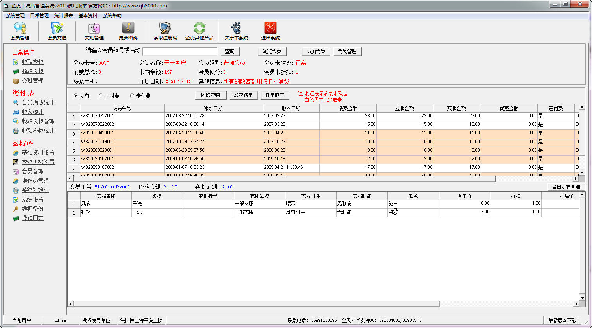Click the 查询 button
592x328 pixels.
[x=230, y=51]
